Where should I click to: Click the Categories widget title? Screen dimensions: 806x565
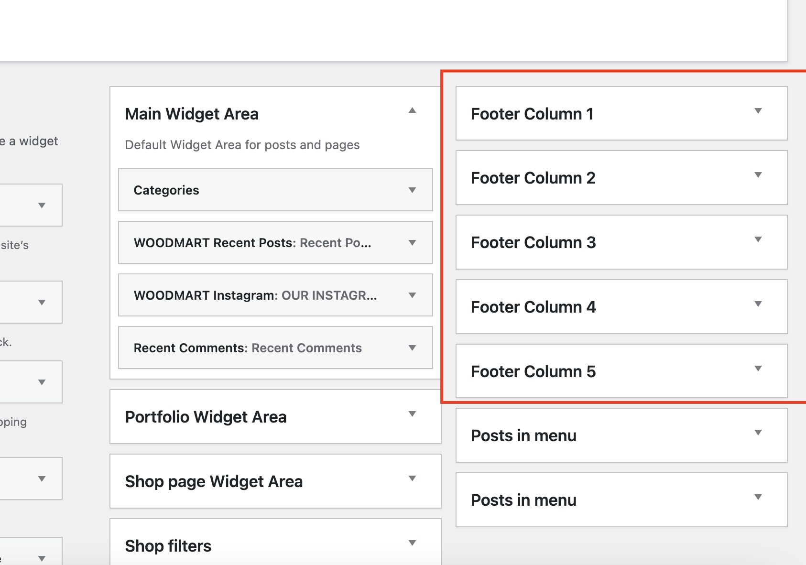pos(166,190)
